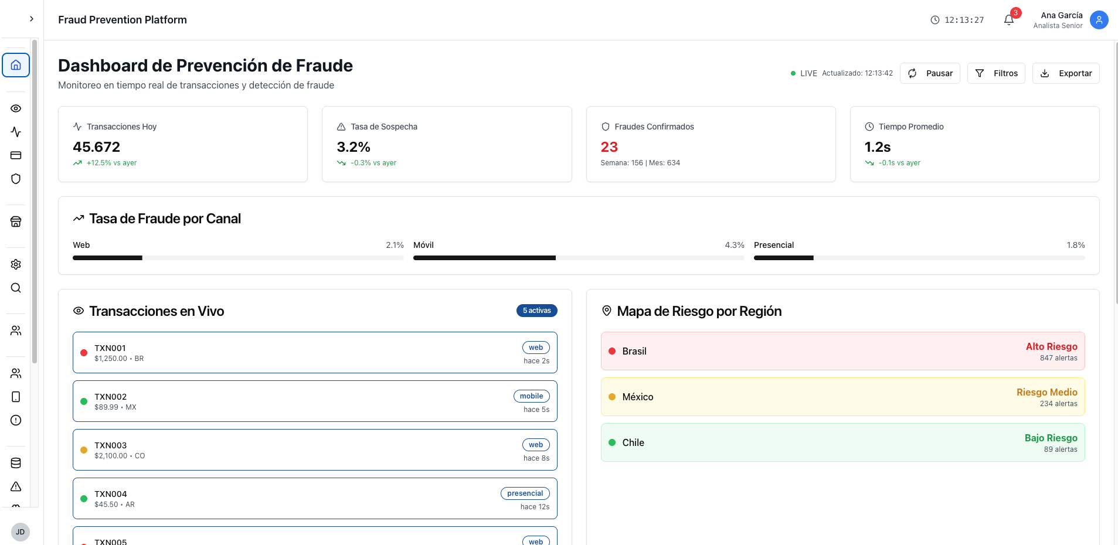Expand the sidebar with the chevron arrow
The width and height of the screenshot is (1118, 545).
click(x=32, y=19)
